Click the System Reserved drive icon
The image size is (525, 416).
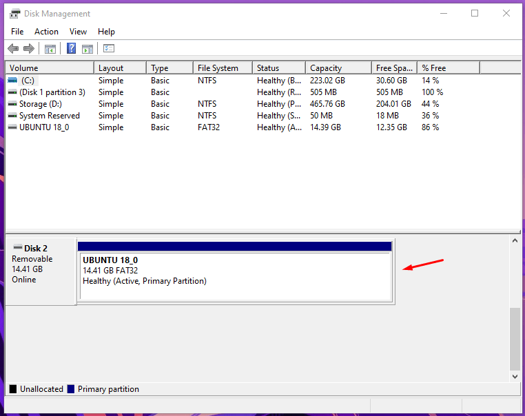pyautogui.click(x=12, y=116)
